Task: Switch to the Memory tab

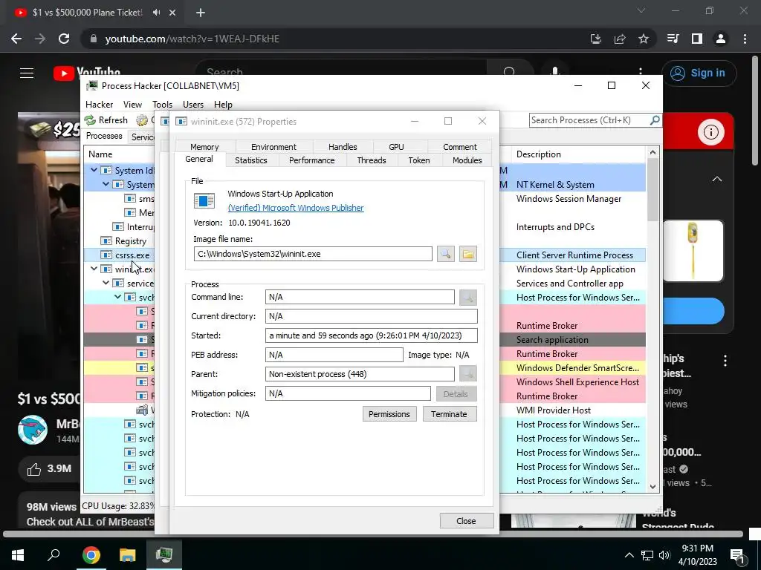Action: (x=204, y=147)
